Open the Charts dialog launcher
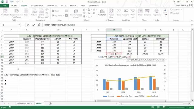 [106, 20]
